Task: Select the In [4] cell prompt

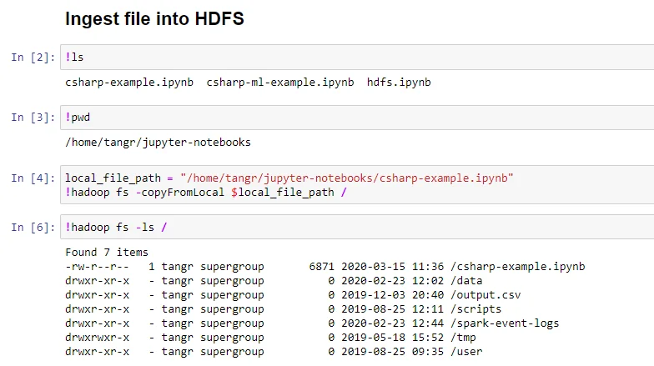Action: click(x=31, y=178)
